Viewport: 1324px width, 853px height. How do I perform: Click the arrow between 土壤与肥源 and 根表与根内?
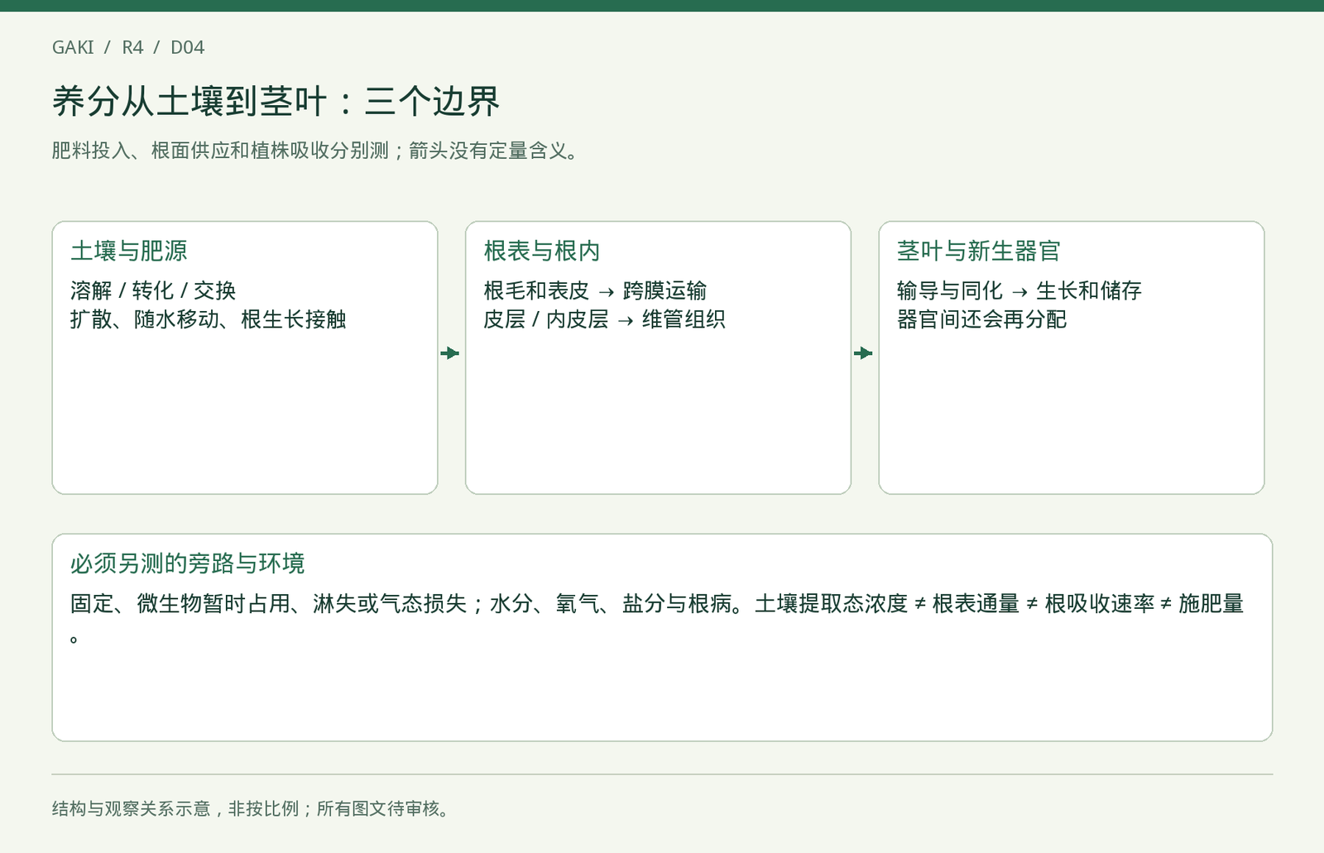(450, 353)
